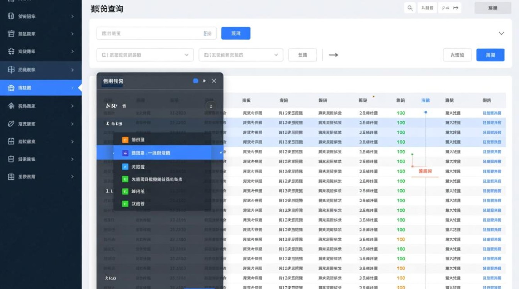Open the blue link in the first table row

click(492, 113)
